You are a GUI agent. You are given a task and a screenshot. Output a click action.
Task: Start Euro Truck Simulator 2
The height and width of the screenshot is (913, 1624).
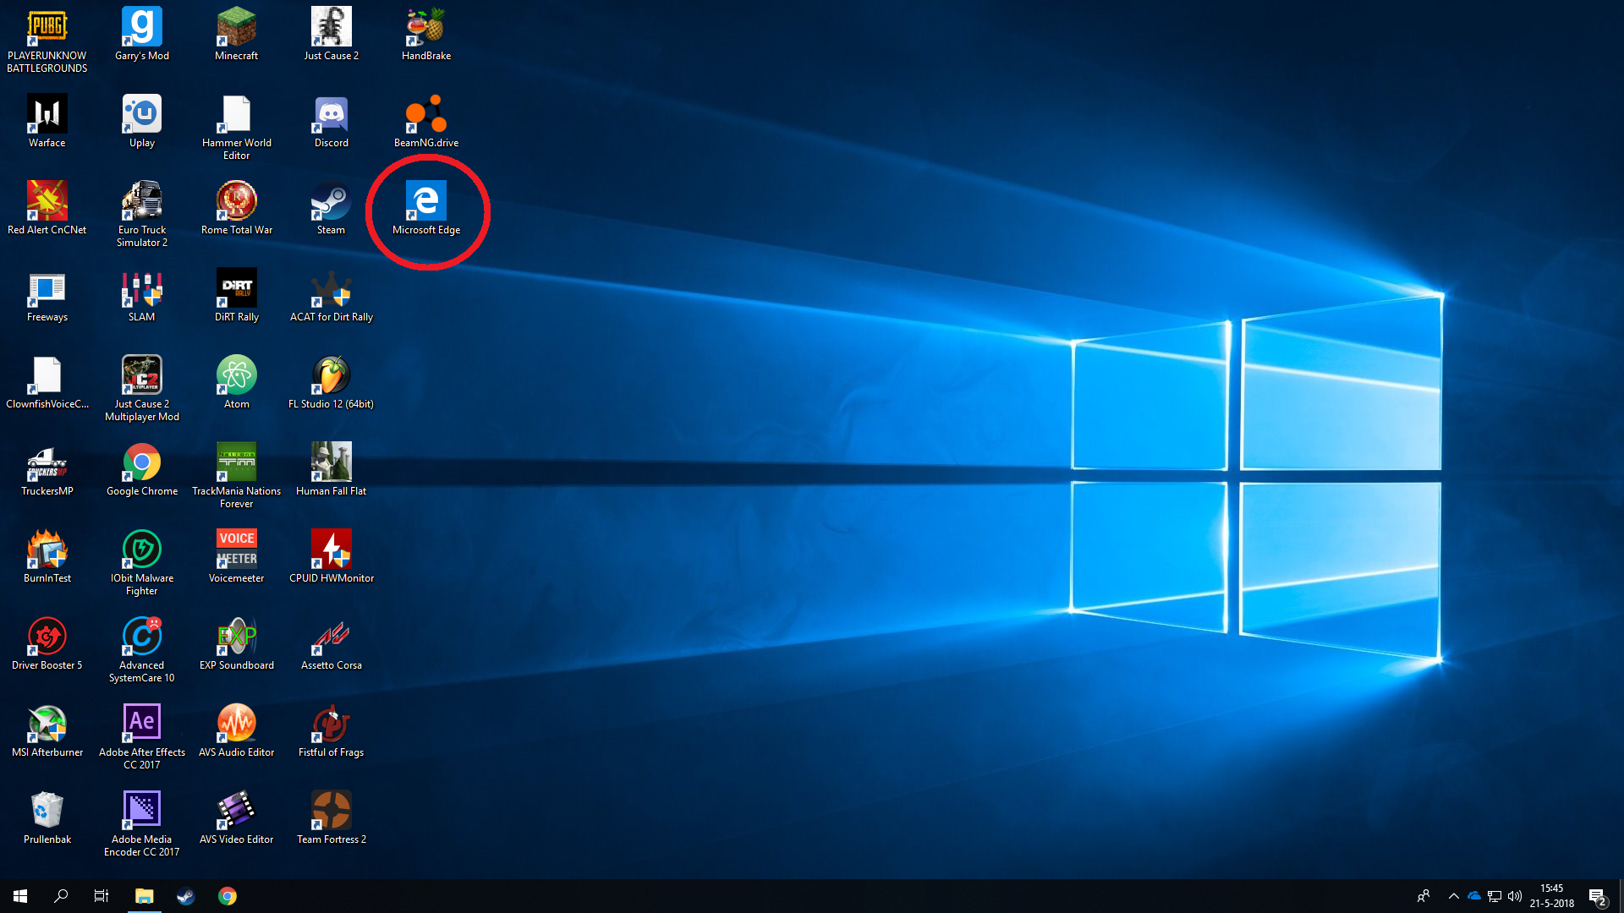(141, 203)
